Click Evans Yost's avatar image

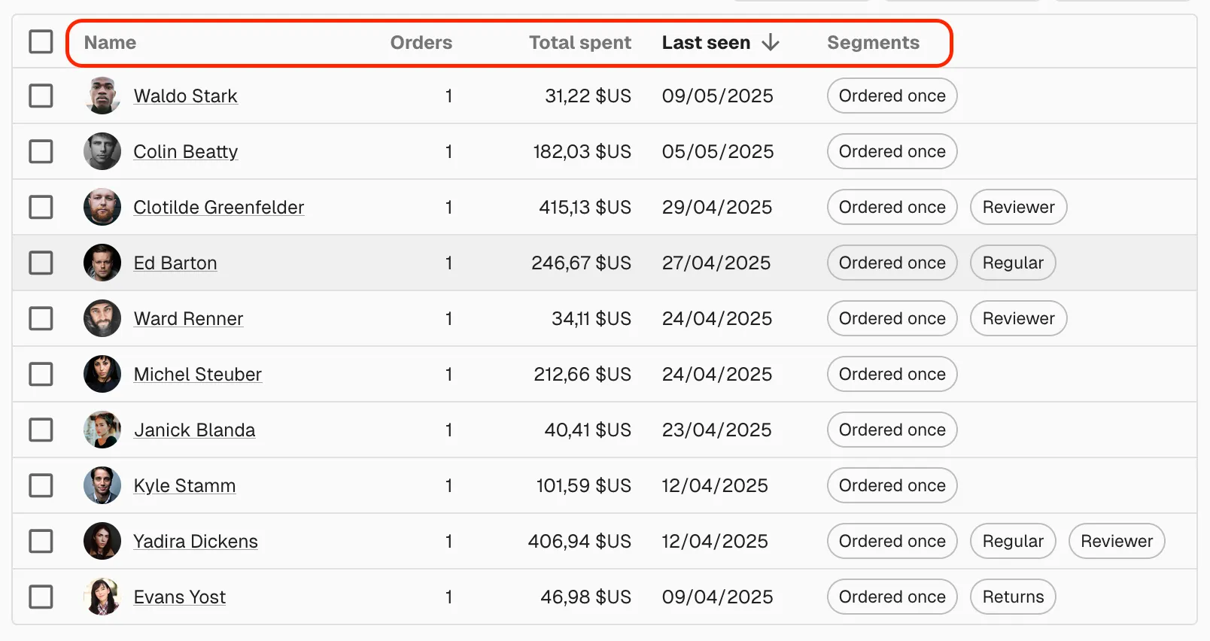click(102, 597)
